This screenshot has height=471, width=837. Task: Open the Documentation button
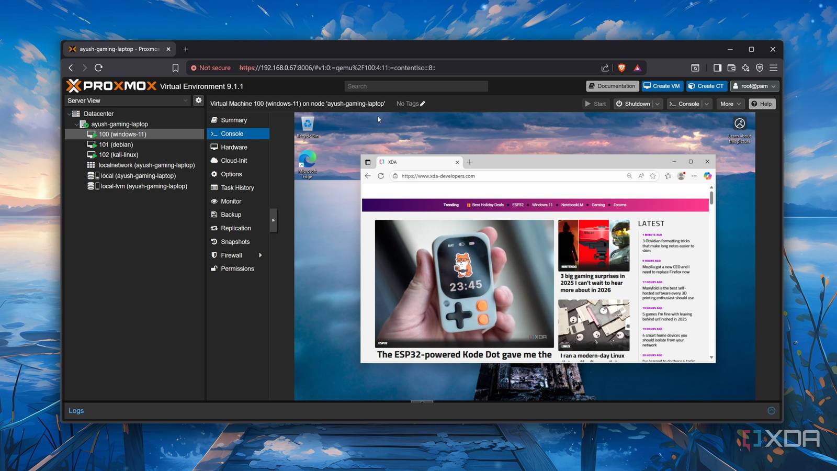pos(612,86)
